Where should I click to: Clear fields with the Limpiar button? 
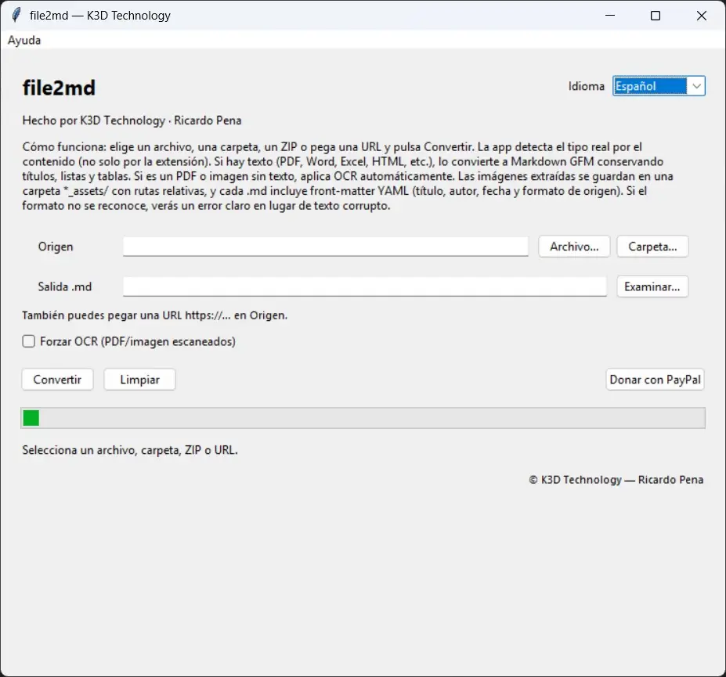click(x=140, y=380)
